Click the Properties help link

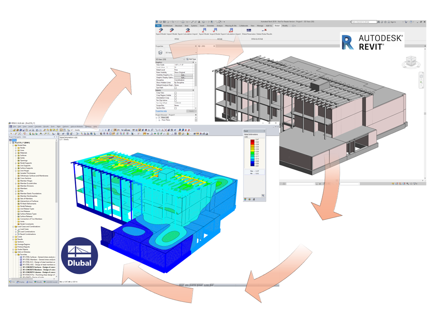pos(161,111)
